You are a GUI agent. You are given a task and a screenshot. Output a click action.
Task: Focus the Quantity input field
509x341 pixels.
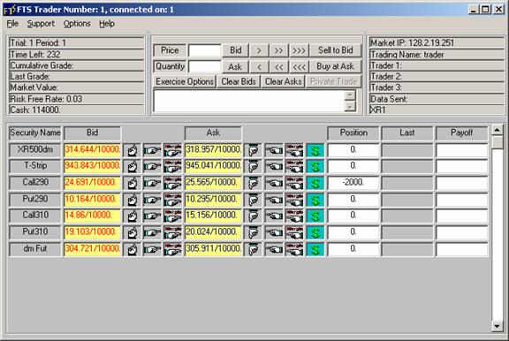tap(205, 66)
